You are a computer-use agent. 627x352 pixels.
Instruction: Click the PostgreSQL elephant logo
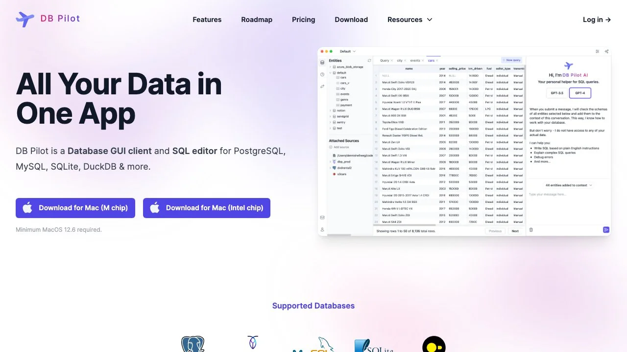point(193,344)
